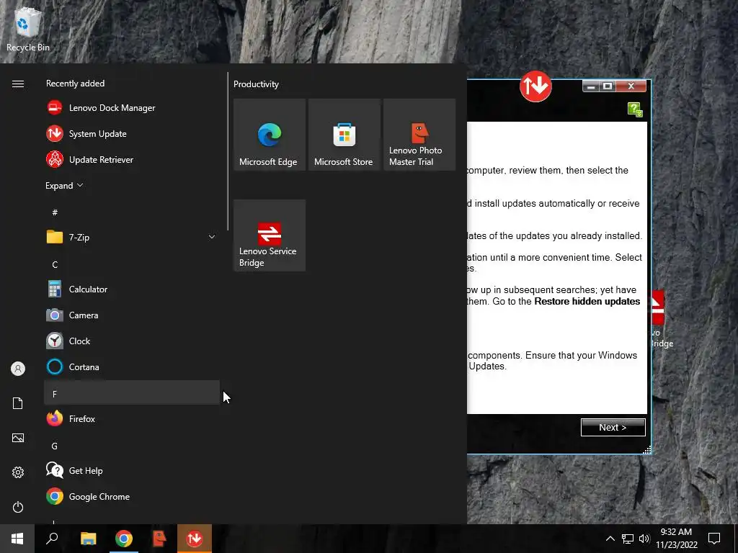Close the System Update window
The image size is (738, 553).
pyautogui.click(x=631, y=86)
